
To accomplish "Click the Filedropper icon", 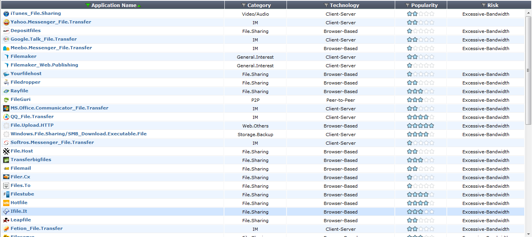I will (6, 83).
